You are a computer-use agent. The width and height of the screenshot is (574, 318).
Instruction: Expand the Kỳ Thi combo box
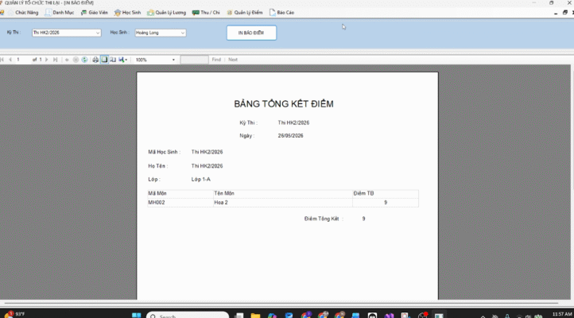click(98, 33)
